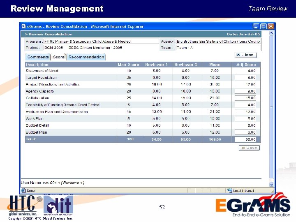Click Adj Score field for Budget Detail
This screenshot has width=296, height=222.
pos(245,125)
